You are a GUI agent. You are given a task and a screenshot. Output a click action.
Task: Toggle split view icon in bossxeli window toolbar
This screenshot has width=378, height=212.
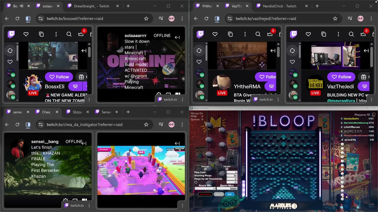point(28,19)
